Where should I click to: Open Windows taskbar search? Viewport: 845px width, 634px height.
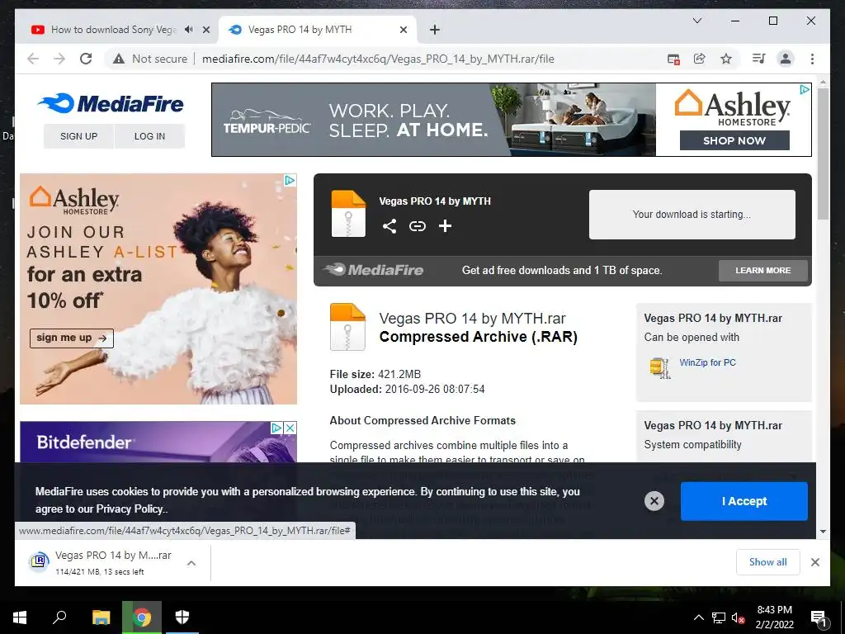pos(59,617)
